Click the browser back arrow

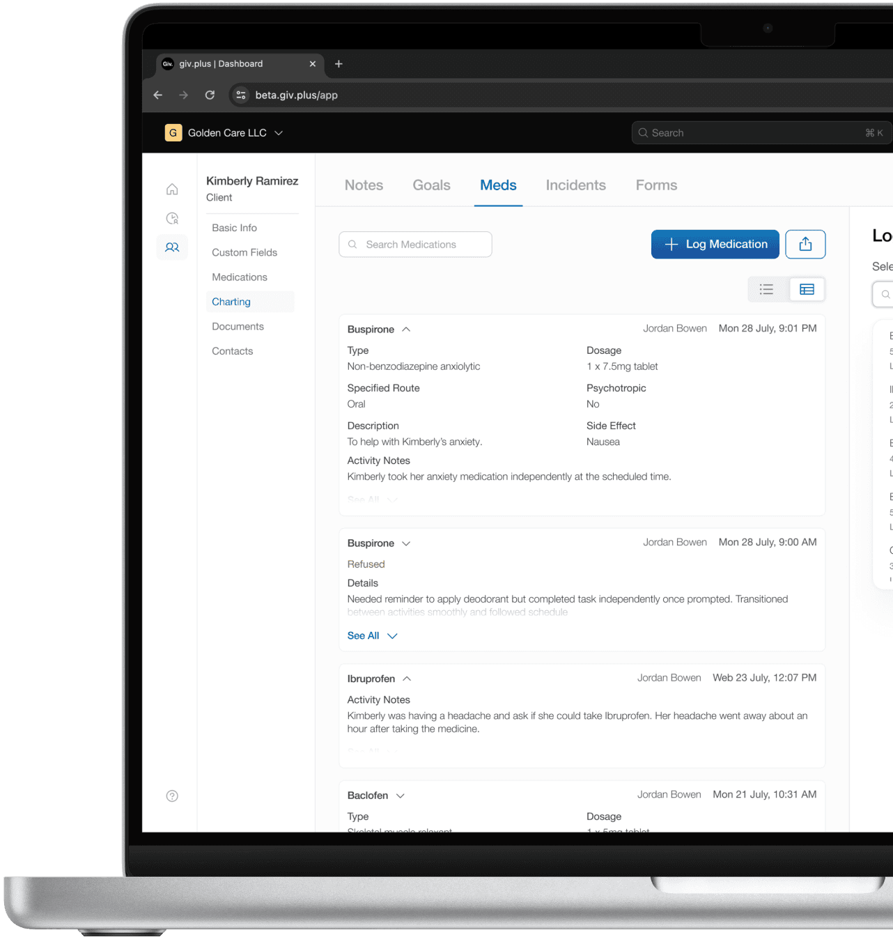pos(158,95)
